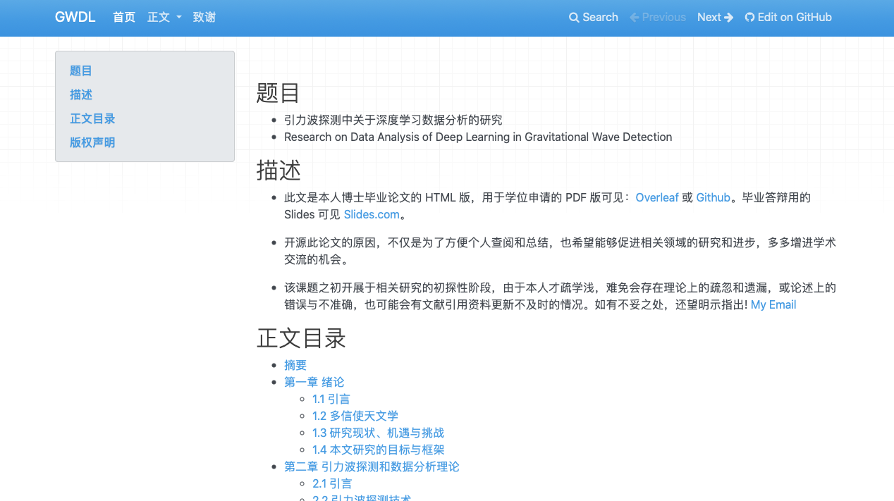
Task: Open 版权声明 from the sidebar
Action: tap(92, 142)
